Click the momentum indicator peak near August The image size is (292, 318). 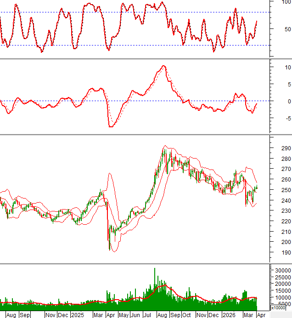point(163,66)
